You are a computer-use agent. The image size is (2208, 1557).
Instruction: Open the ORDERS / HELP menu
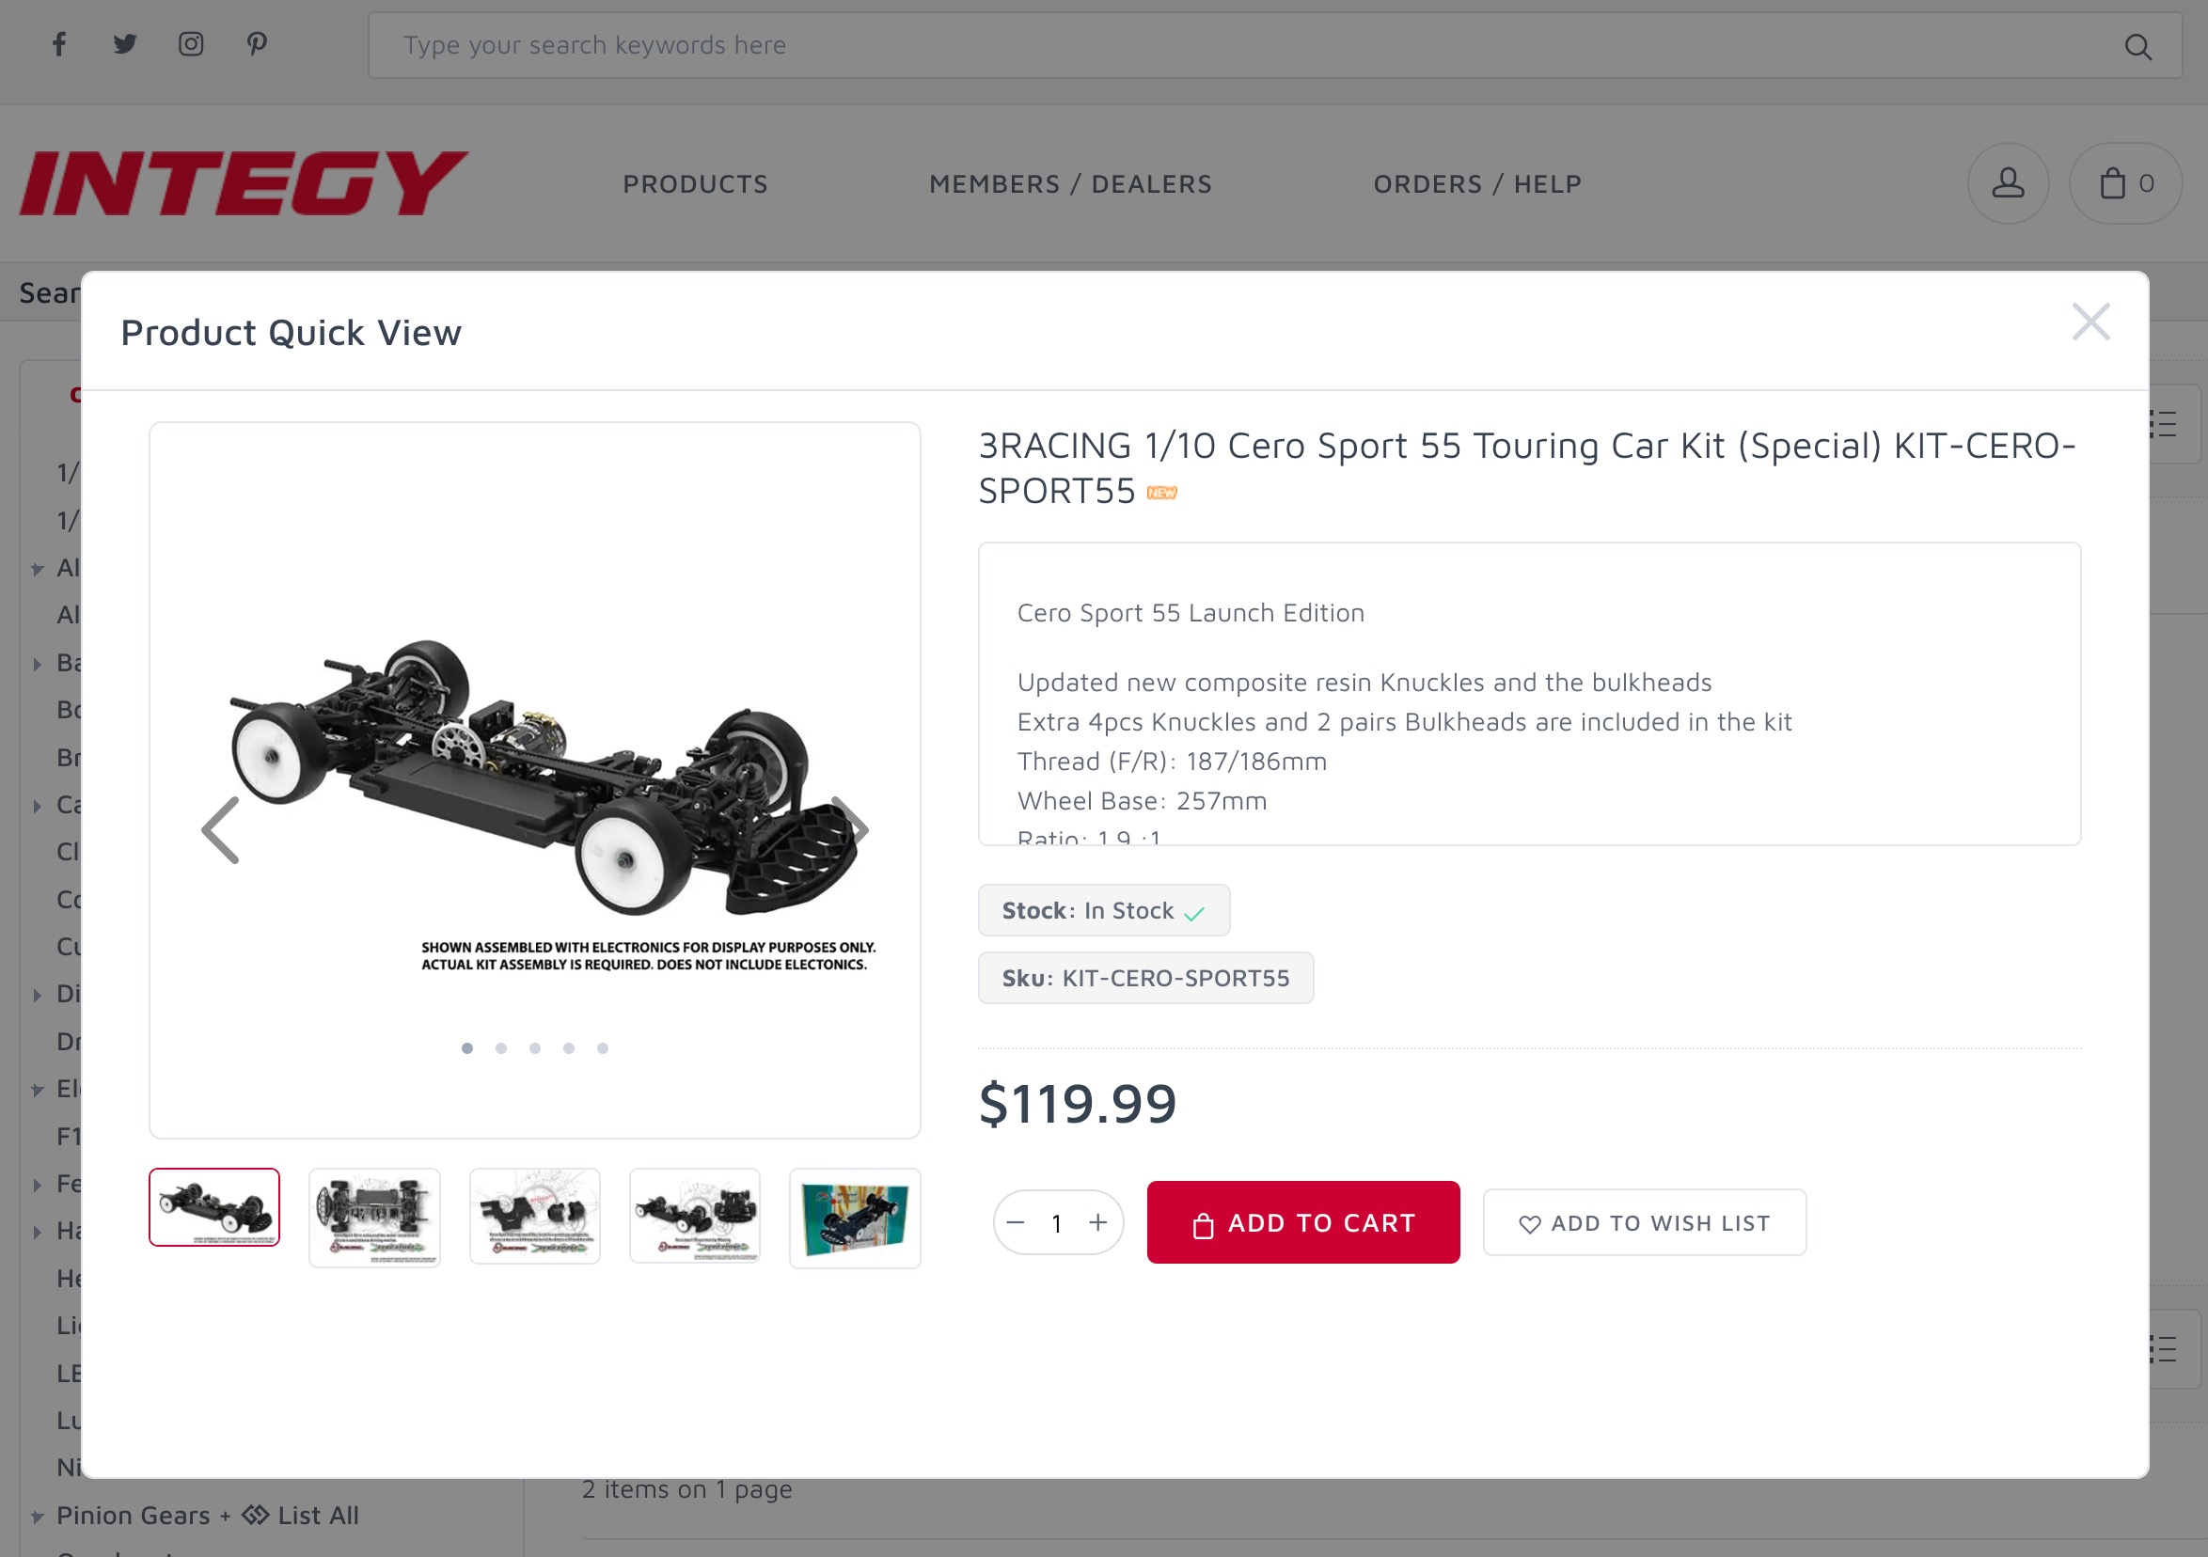click(x=1477, y=183)
